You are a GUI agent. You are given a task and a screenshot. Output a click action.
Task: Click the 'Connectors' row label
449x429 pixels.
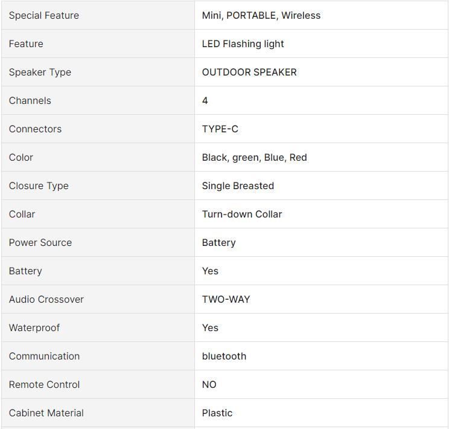[x=35, y=129]
